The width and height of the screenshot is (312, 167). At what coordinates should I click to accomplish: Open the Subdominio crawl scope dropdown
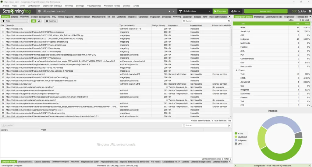tap(195, 11)
